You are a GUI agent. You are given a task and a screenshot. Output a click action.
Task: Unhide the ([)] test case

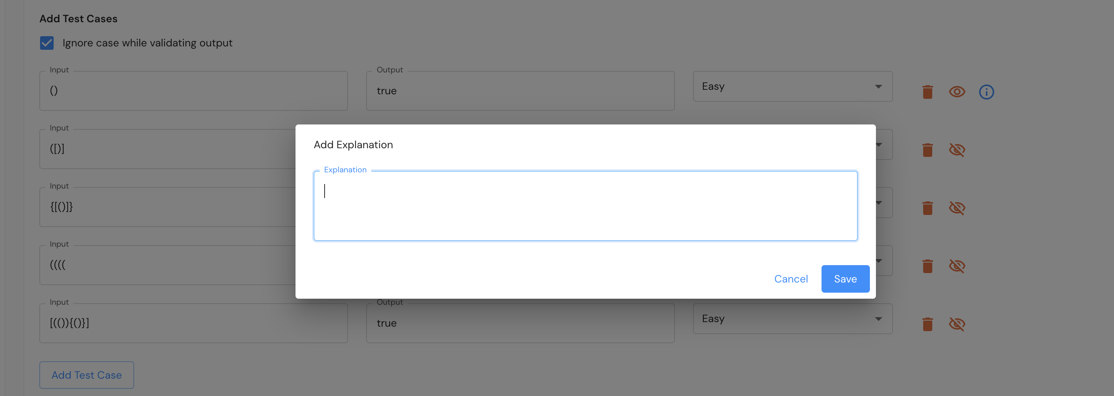coord(956,150)
